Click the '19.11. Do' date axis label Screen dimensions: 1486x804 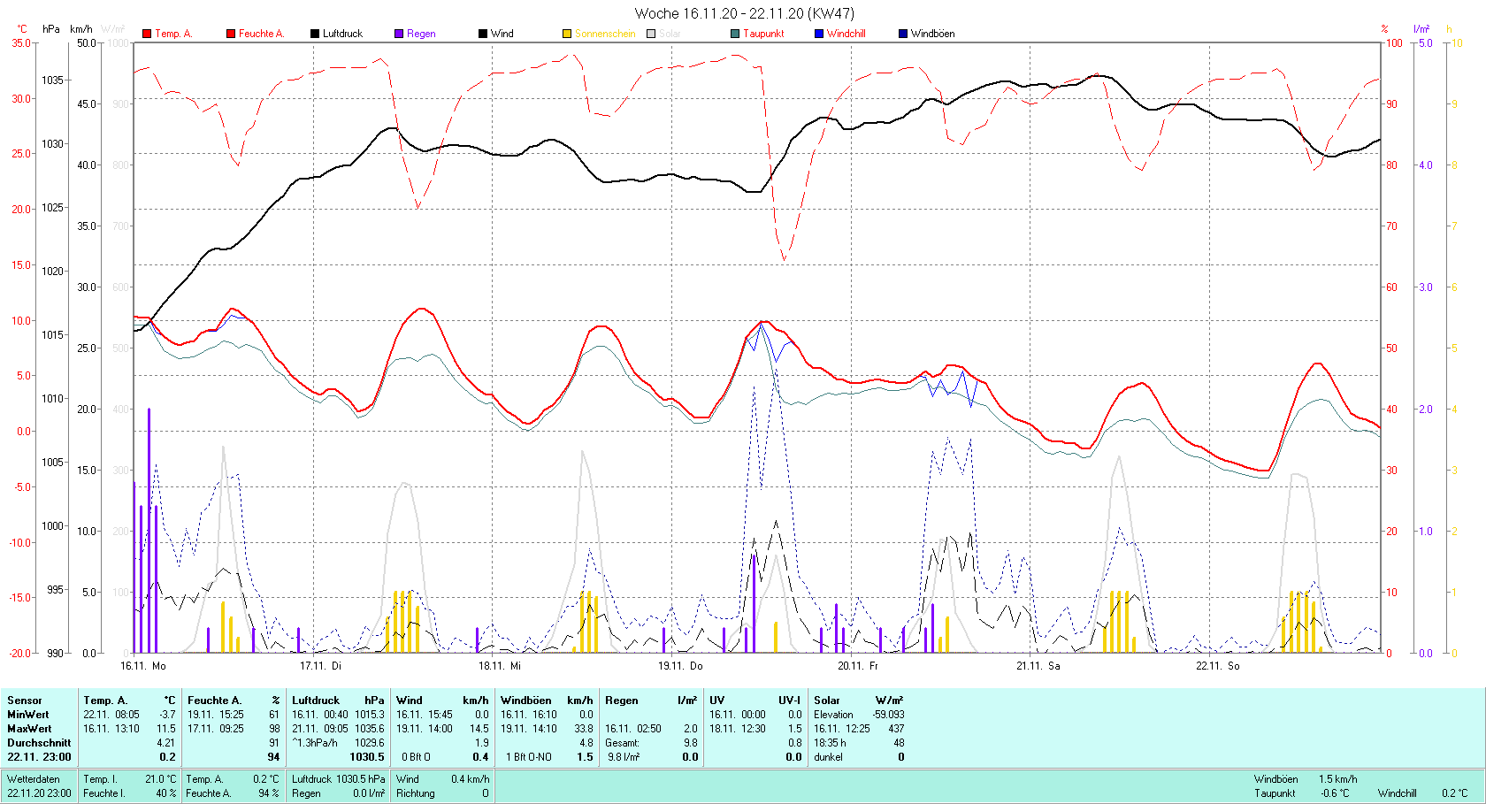680,666
